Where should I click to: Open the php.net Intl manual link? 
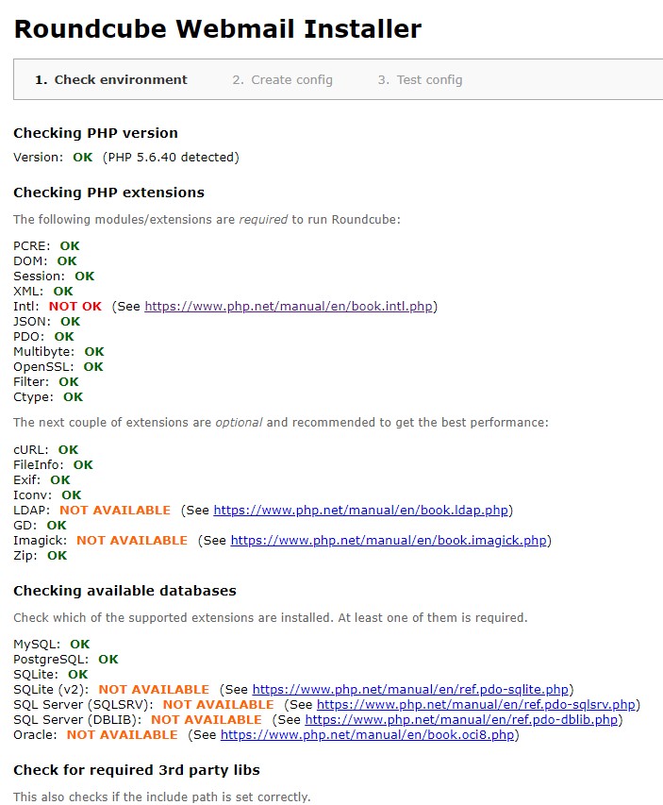click(289, 307)
